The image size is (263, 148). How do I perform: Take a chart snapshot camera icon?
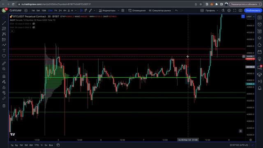[x=240, y=11]
